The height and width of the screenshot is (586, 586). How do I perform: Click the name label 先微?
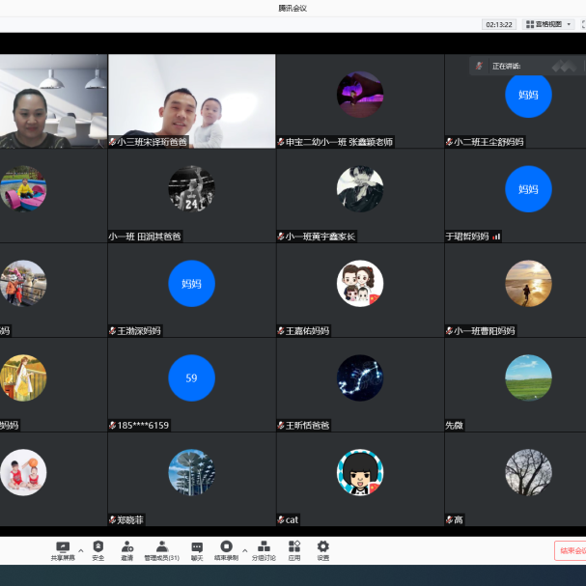(454, 426)
